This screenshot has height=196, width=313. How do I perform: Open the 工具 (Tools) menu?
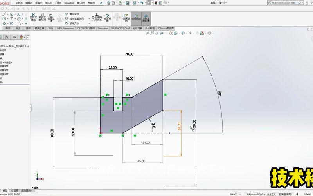pos(58,3)
